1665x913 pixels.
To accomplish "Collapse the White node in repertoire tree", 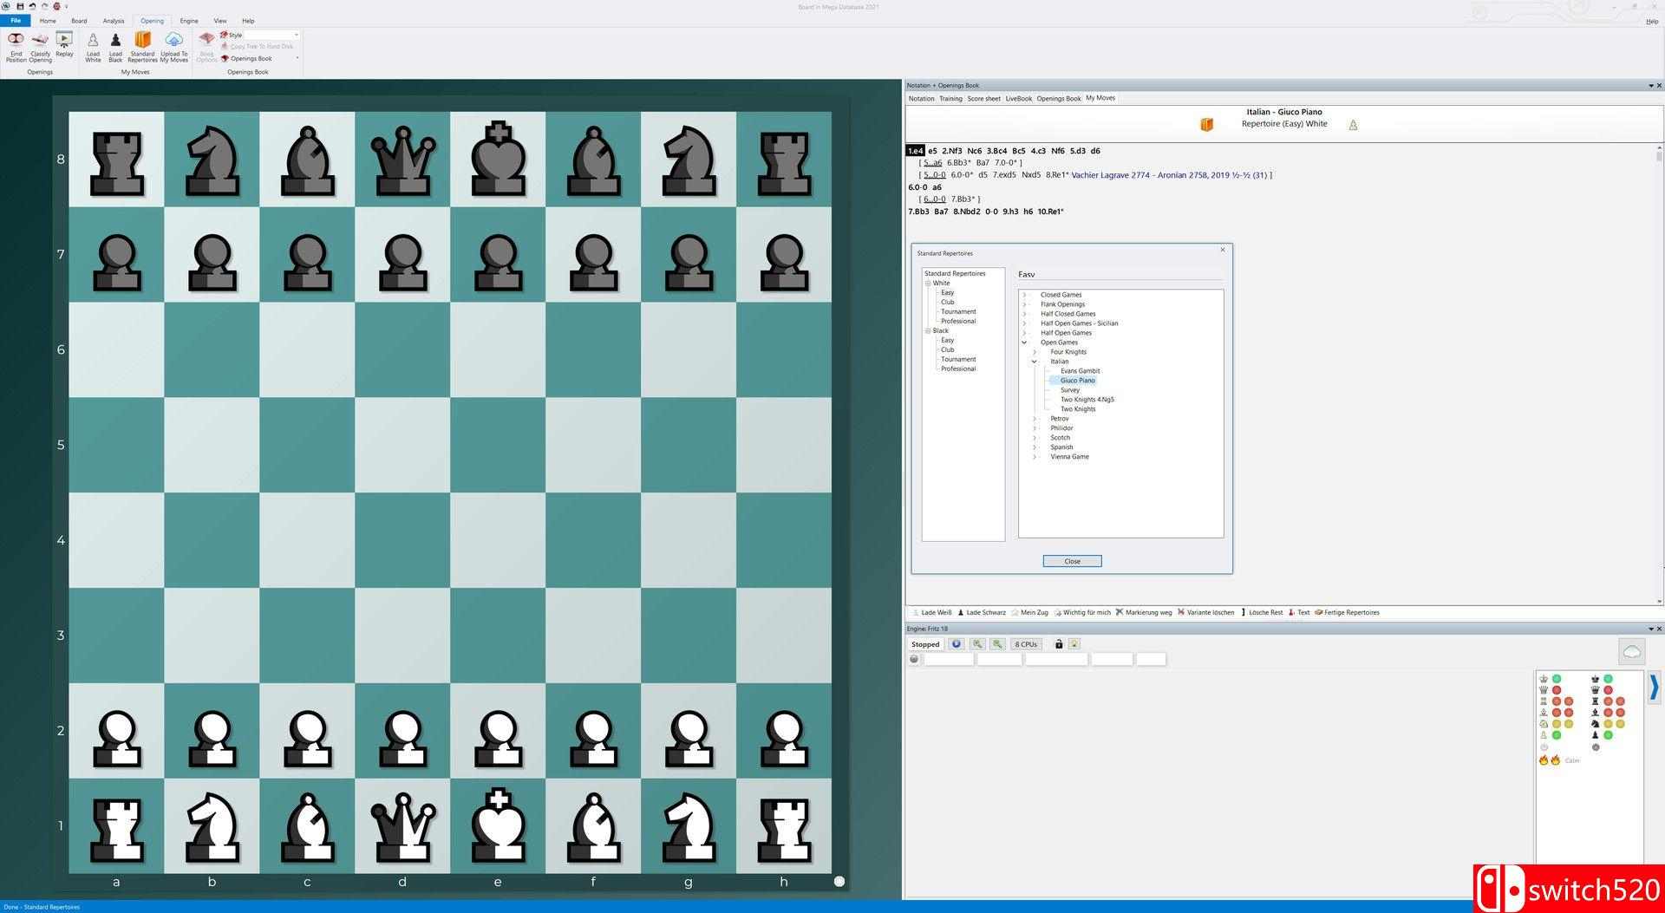I will pos(928,284).
